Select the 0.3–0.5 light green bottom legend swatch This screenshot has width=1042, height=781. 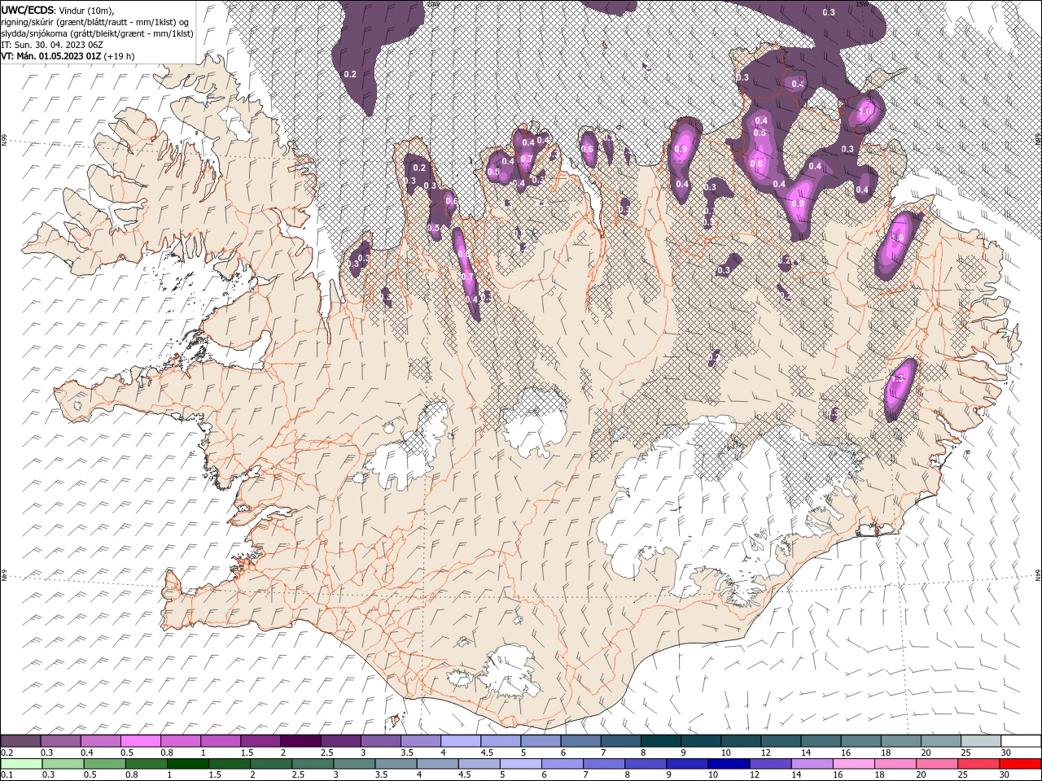coord(63,763)
